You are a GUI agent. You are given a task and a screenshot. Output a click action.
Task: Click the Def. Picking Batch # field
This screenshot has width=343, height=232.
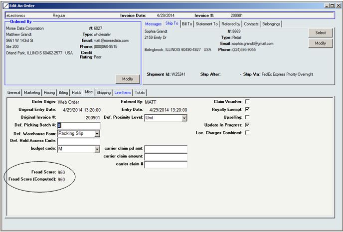click(78, 125)
